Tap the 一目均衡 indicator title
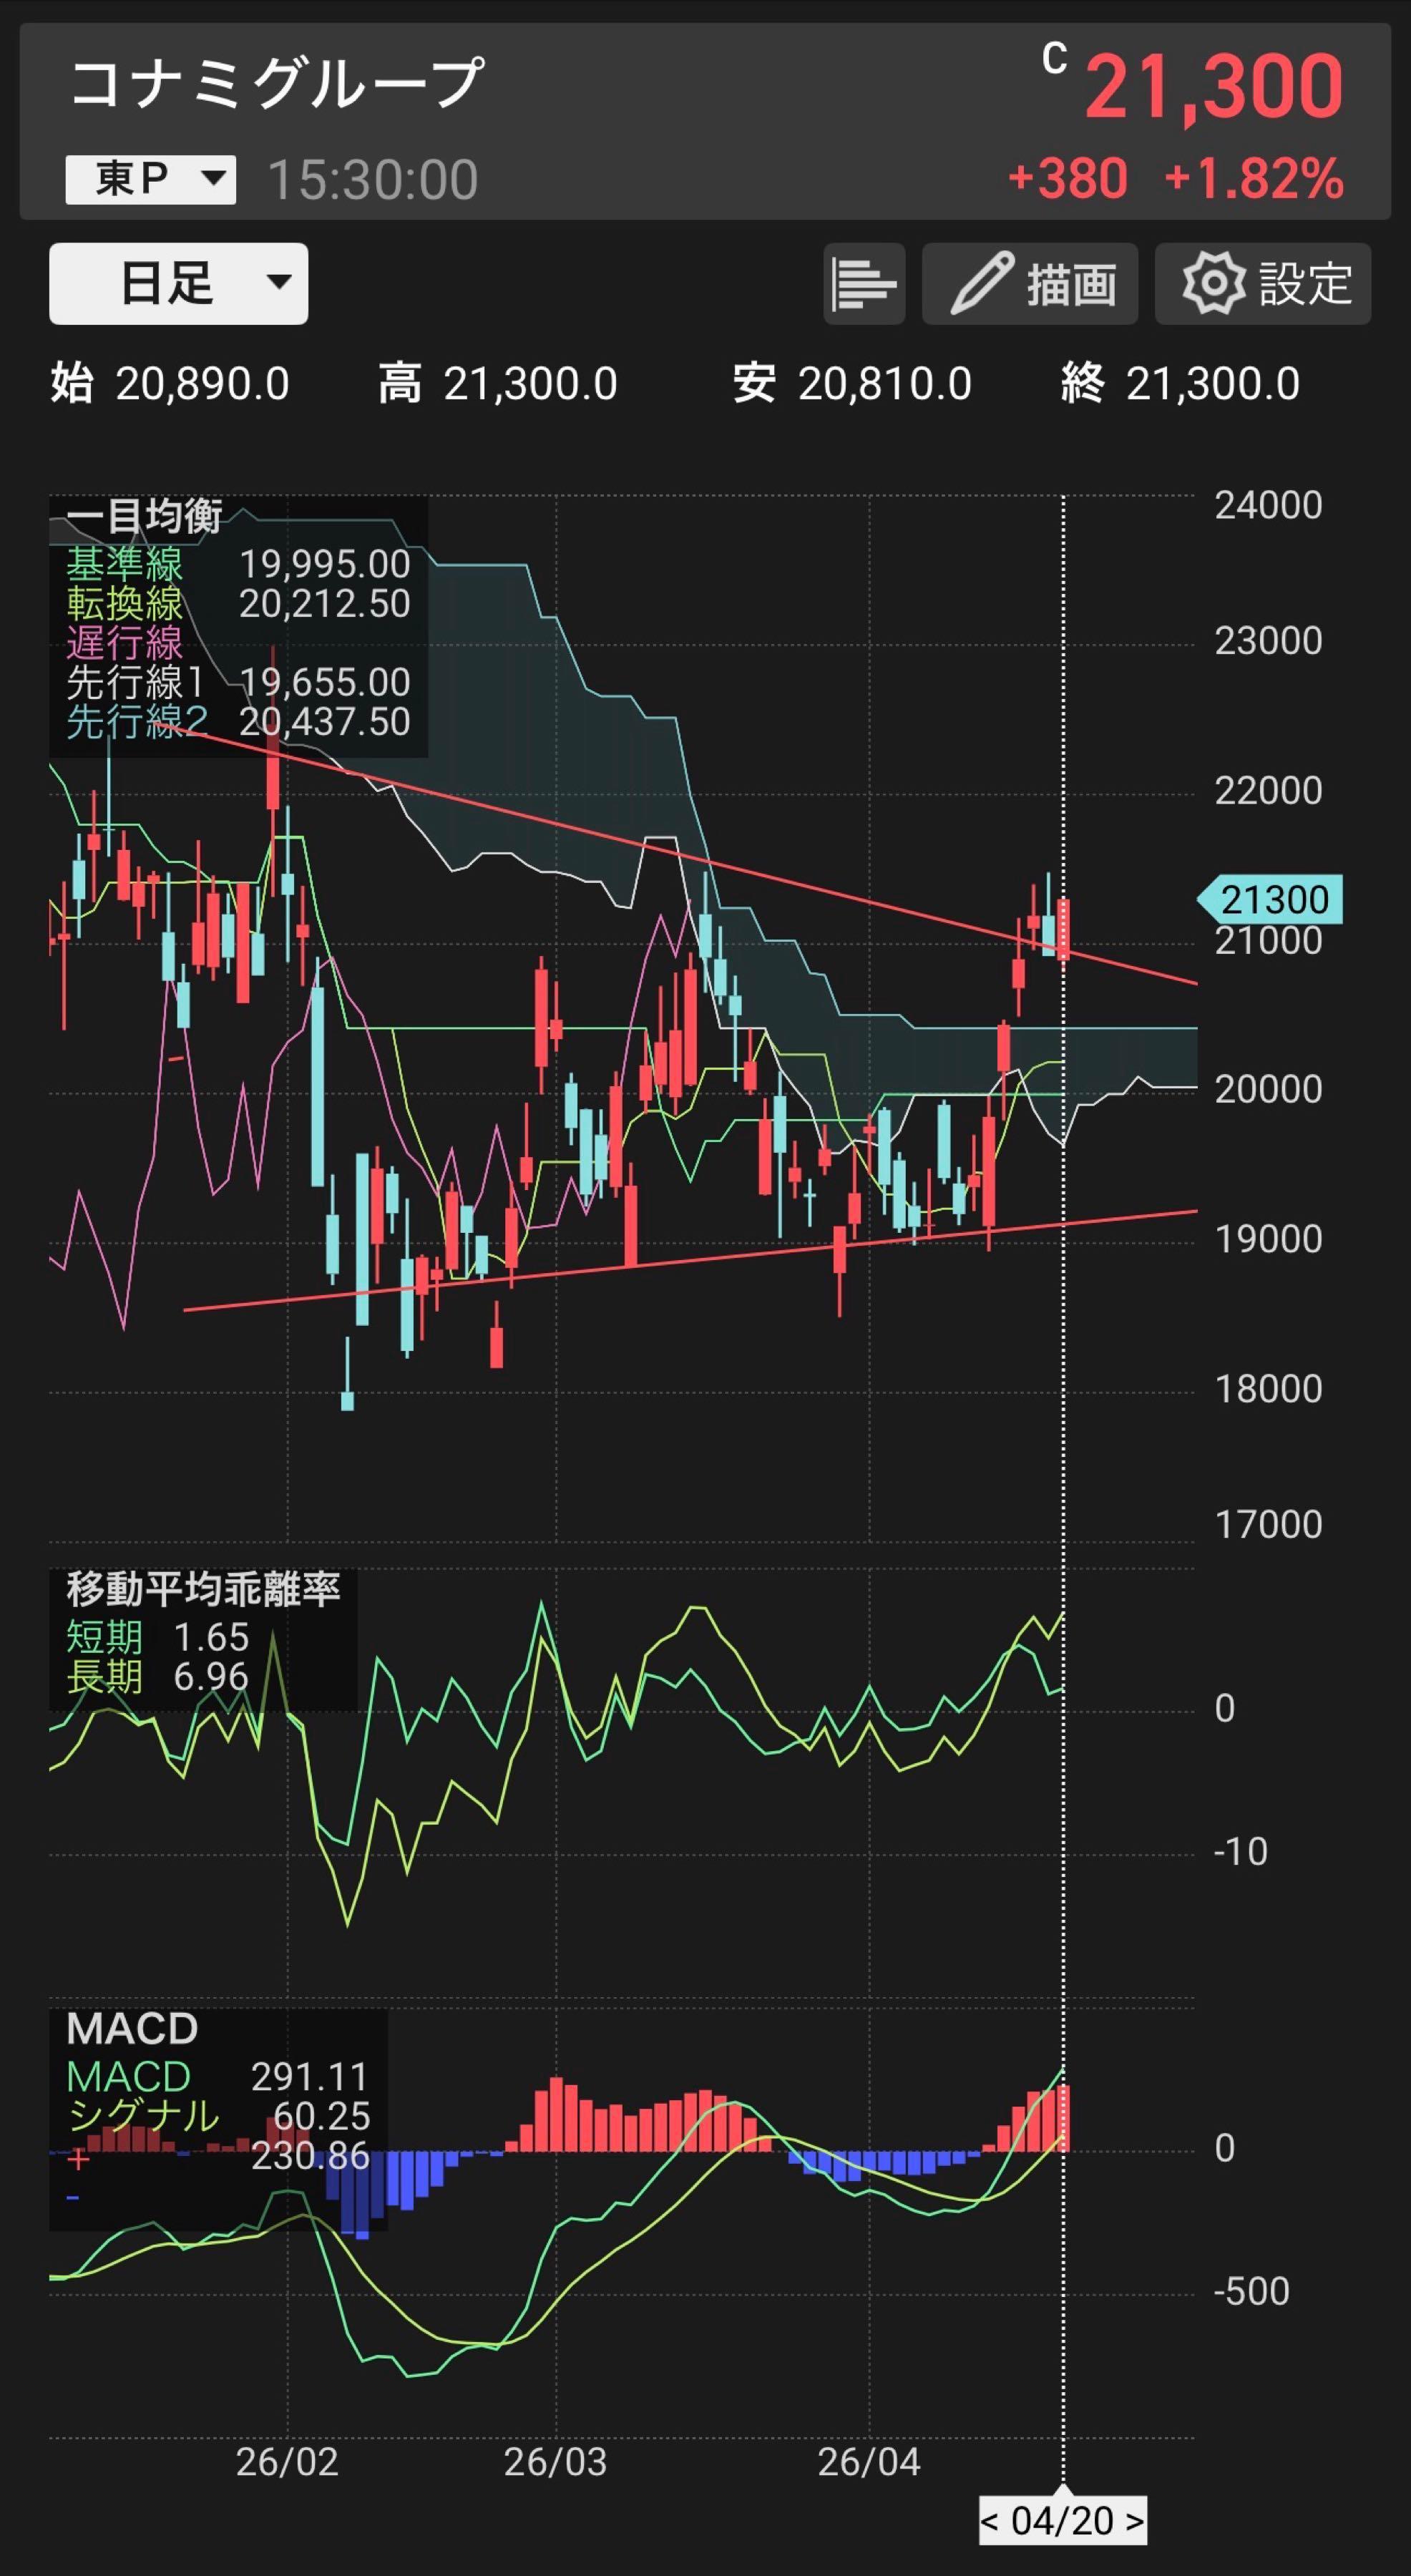This screenshot has height=2576, width=1411. click(x=144, y=517)
